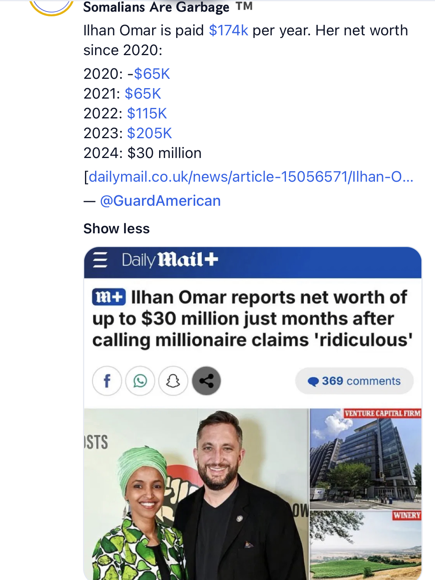Share the article on Snapchat
The image size is (435, 580).
pos(173,381)
